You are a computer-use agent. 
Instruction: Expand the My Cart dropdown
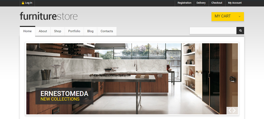pyautogui.click(x=228, y=17)
